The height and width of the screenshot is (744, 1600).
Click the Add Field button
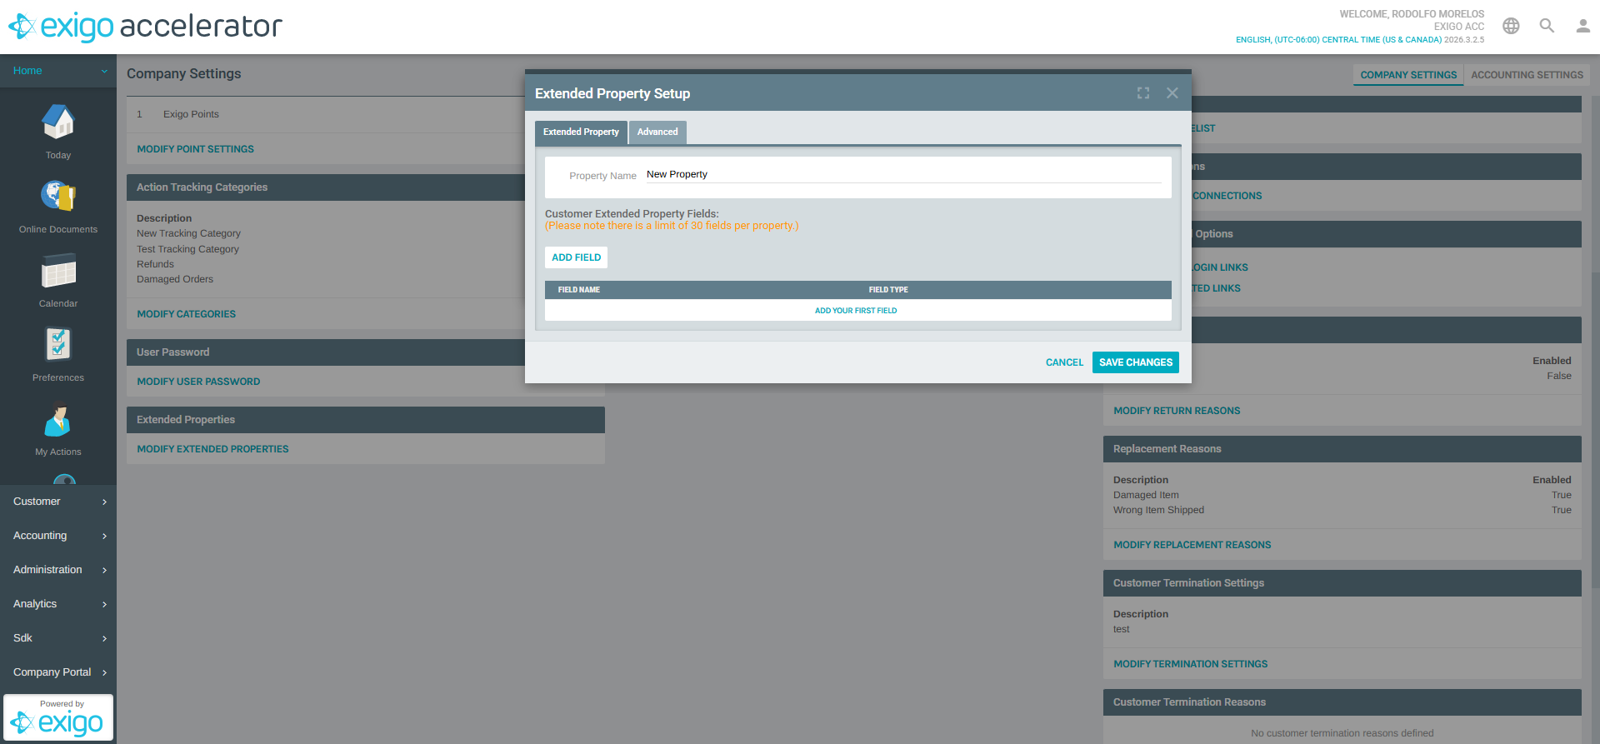[x=576, y=257]
